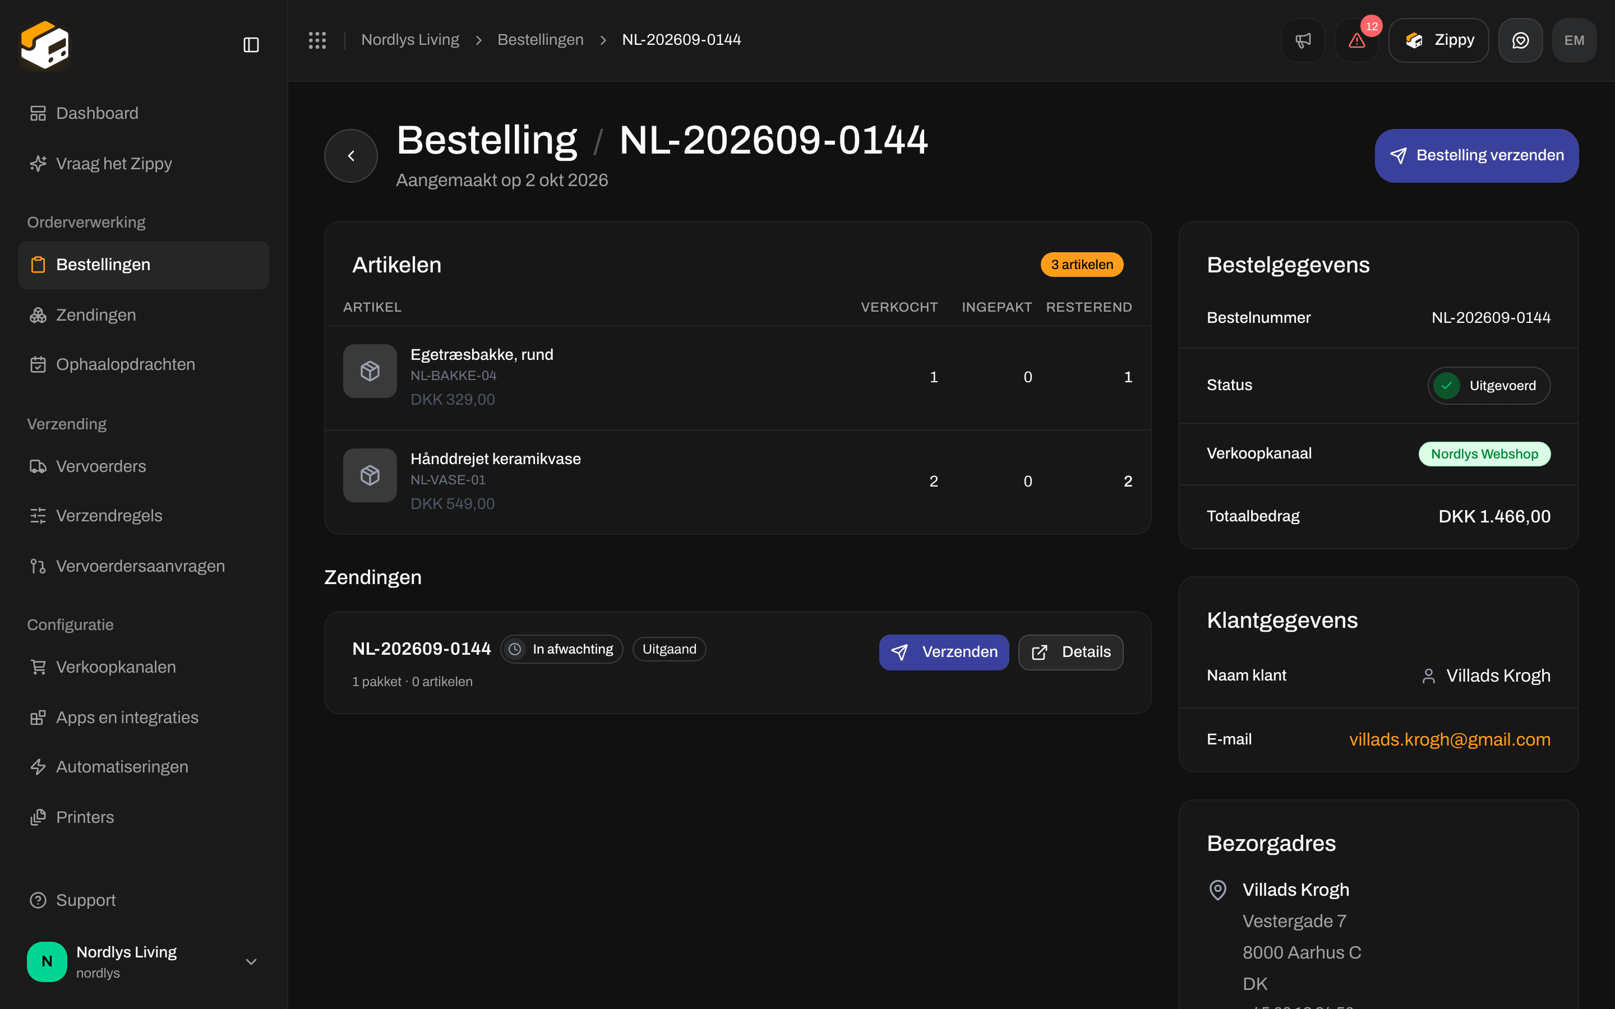Click the Verzendregels sliders icon
The height and width of the screenshot is (1009, 1615).
pos(38,516)
